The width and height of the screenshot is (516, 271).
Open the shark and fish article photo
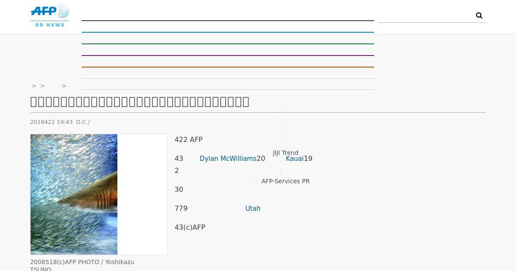pos(74,194)
